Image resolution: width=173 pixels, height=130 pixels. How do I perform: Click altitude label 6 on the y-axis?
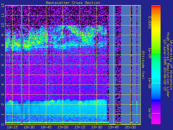tap(3, 65)
